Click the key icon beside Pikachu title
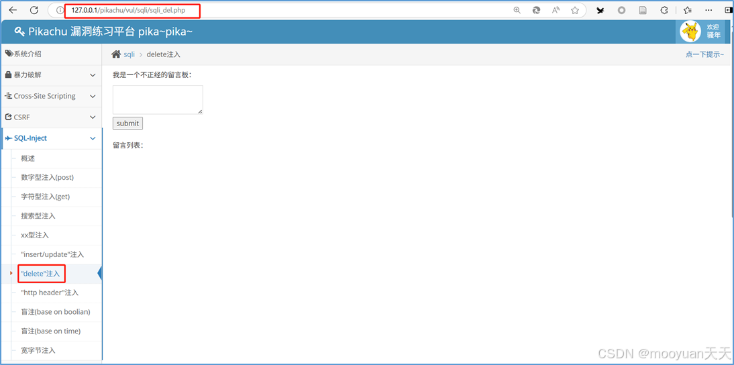 (x=19, y=32)
